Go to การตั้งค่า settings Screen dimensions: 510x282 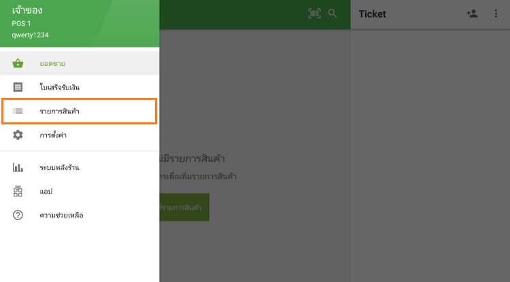coord(53,135)
